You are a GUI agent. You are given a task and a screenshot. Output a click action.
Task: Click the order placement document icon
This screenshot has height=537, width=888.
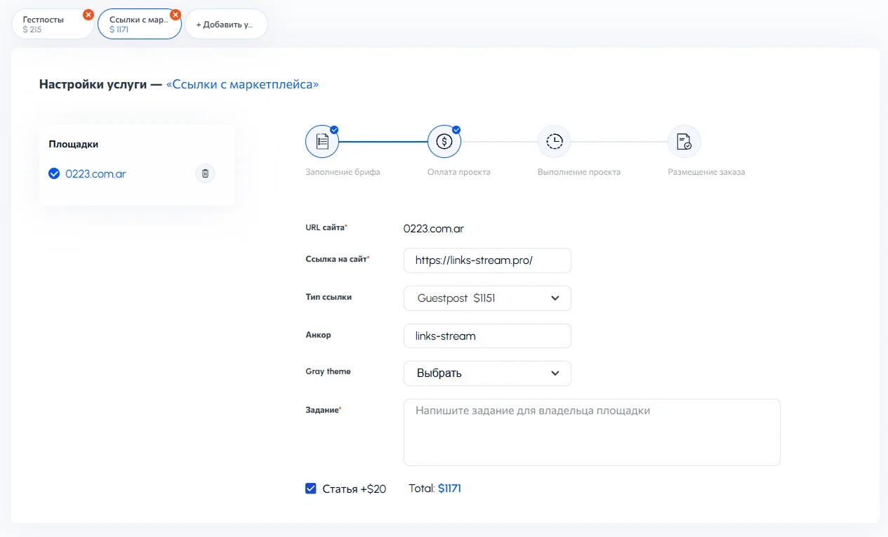[x=684, y=142]
